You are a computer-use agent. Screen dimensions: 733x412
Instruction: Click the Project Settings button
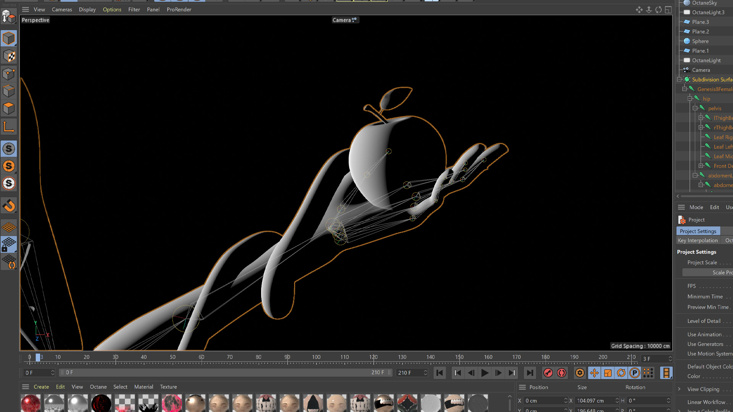(x=698, y=231)
